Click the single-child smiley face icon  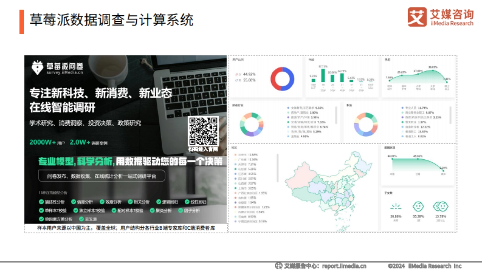pyautogui.click(x=418, y=206)
